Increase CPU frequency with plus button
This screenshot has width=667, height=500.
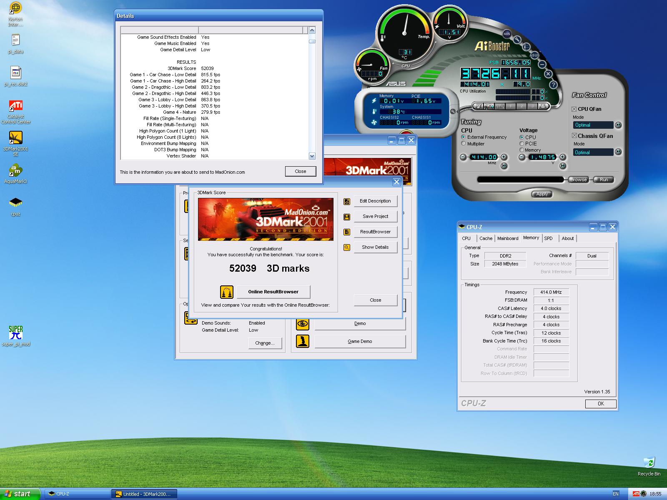click(x=504, y=157)
